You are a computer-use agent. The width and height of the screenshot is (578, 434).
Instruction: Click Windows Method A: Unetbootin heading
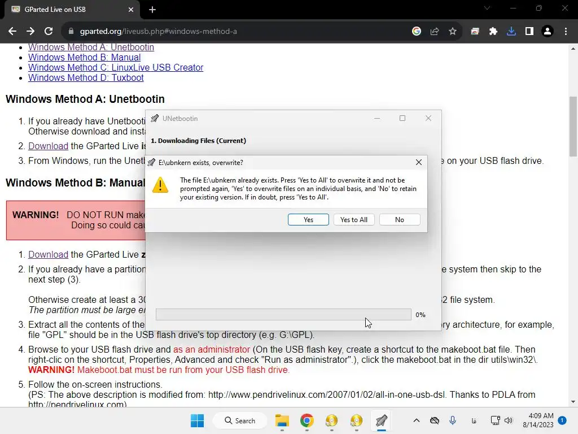[x=85, y=99]
